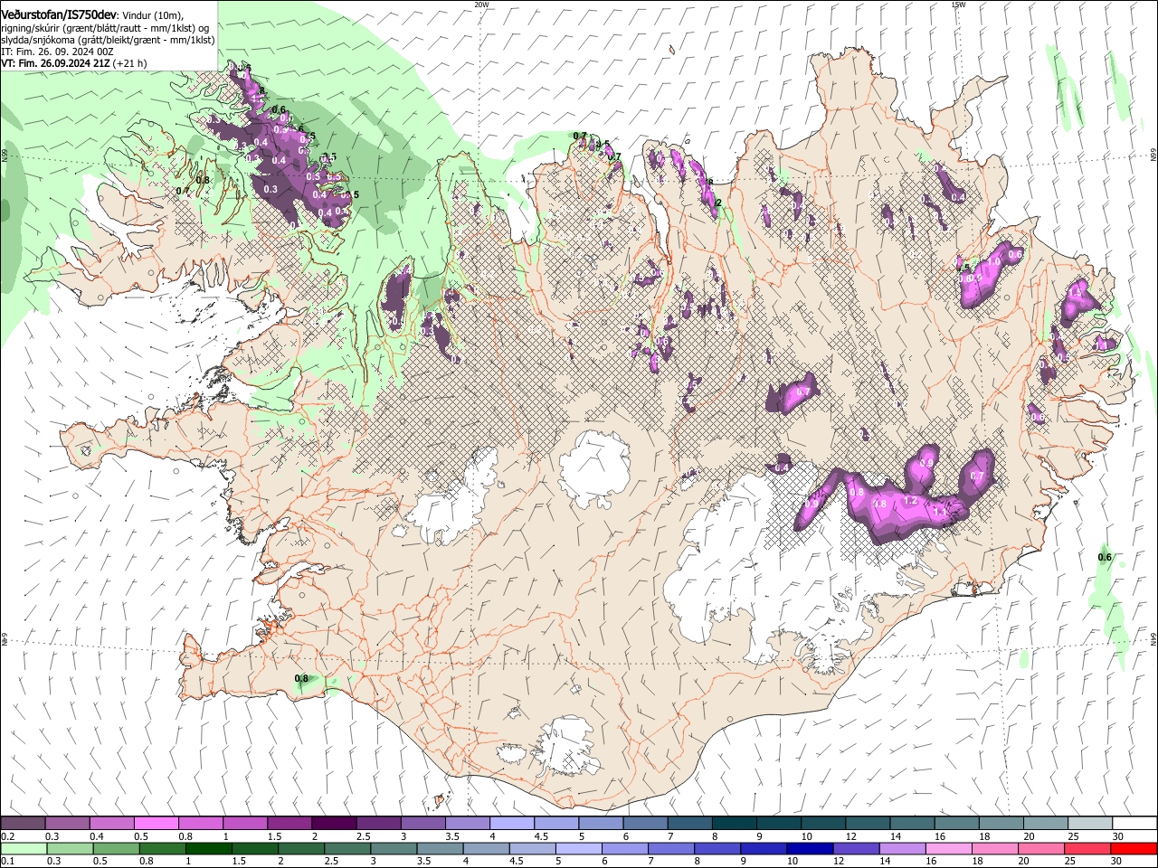The height and width of the screenshot is (868, 1158).
Task: Pick top-row dark teal swatch between 8 and 9
Action: click(735, 824)
